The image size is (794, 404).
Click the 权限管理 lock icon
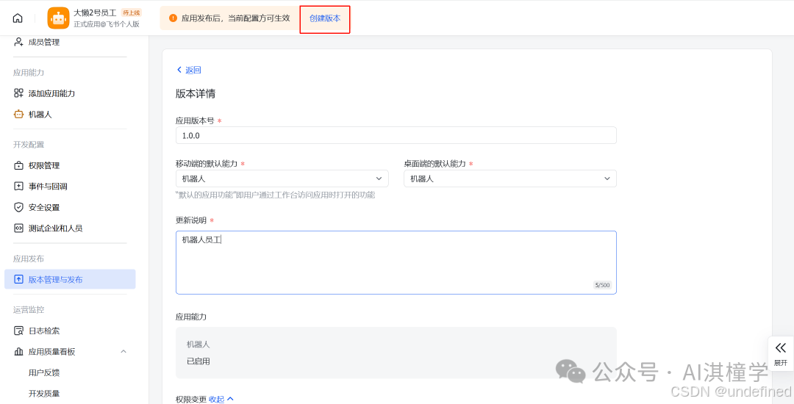[18, 165]
